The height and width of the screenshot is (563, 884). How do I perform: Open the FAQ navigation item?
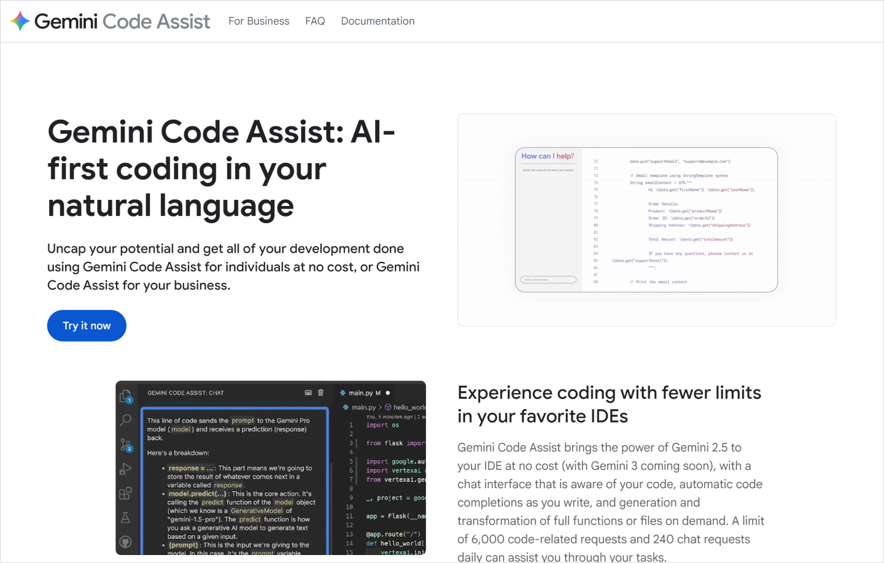315,20
